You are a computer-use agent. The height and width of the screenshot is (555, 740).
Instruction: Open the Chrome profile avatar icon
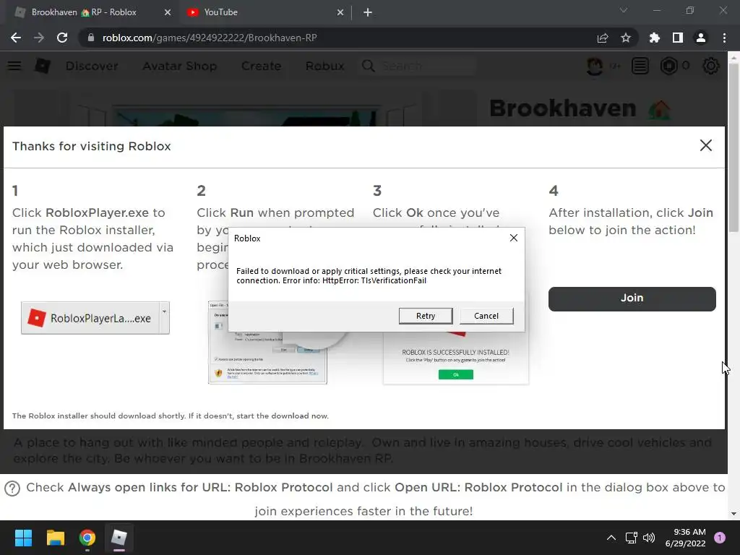[701, 38]
